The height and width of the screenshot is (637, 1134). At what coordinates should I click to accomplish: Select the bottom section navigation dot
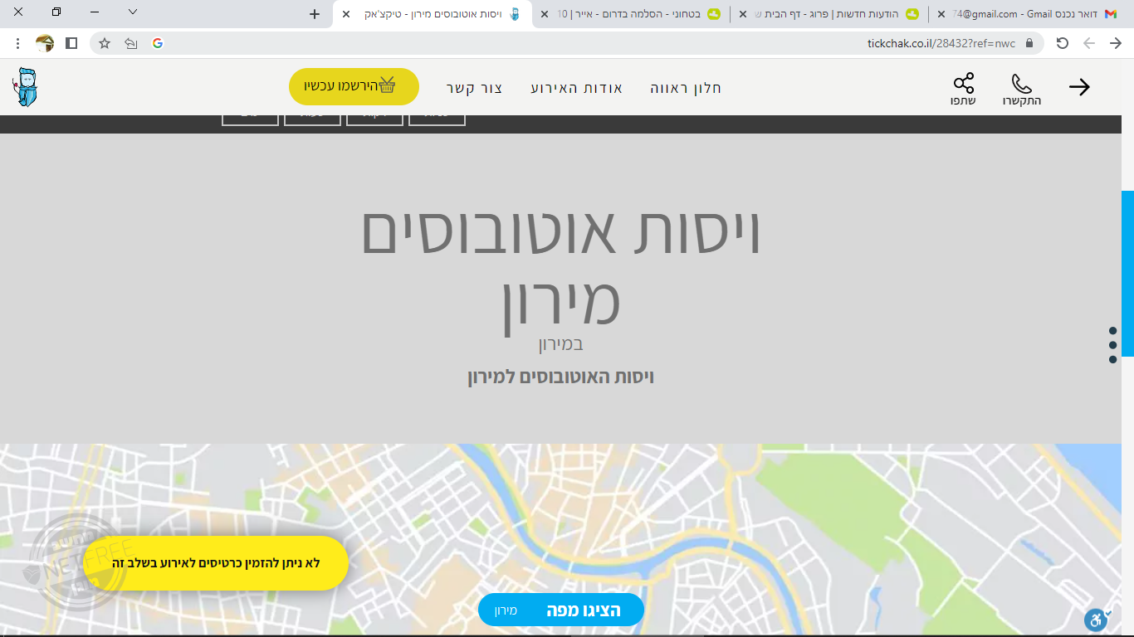click(x=1113, y=359)
